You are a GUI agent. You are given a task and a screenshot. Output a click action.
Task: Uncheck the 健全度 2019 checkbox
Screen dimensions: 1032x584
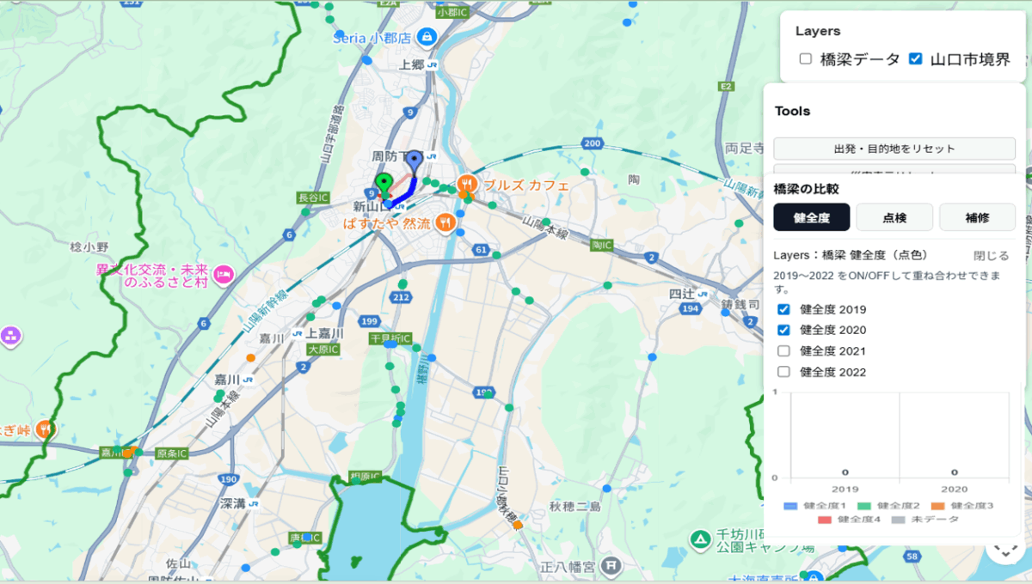point(783,309)
